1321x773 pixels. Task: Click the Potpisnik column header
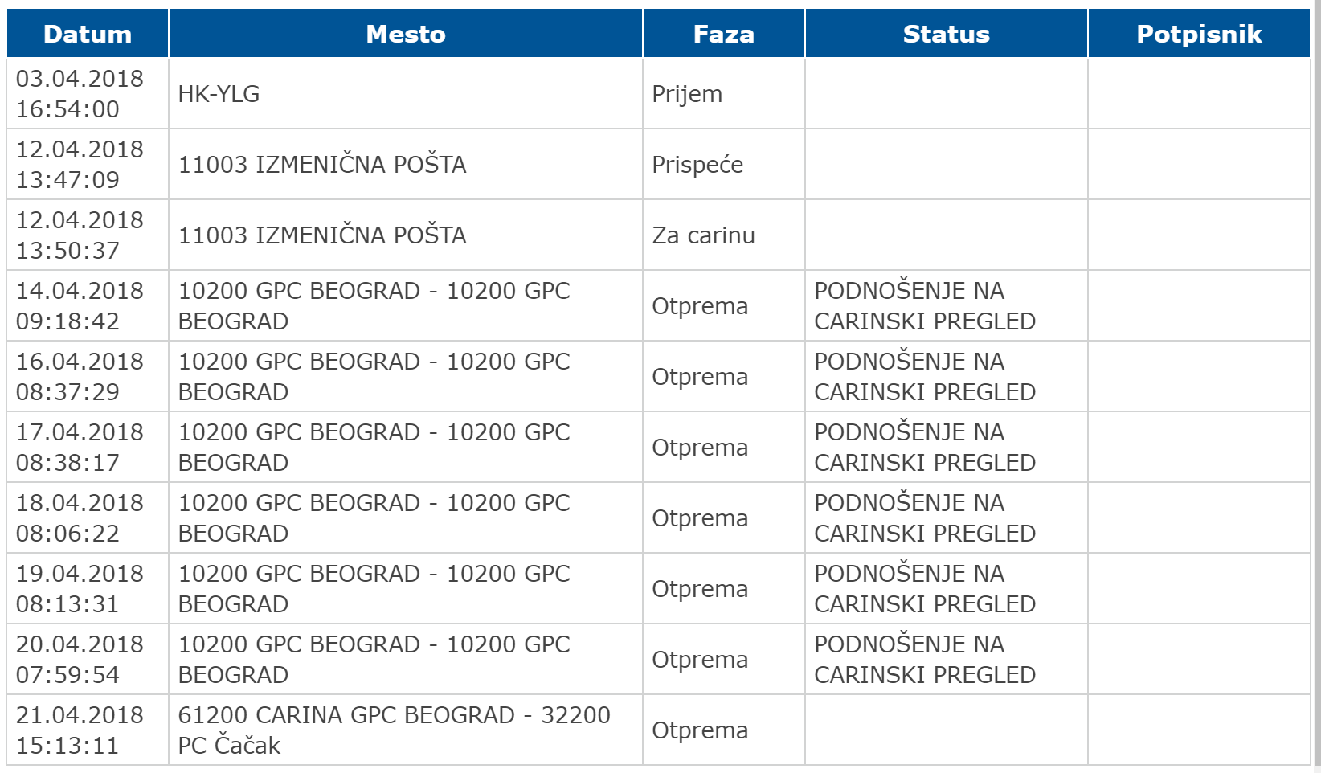coord(1198,34)
